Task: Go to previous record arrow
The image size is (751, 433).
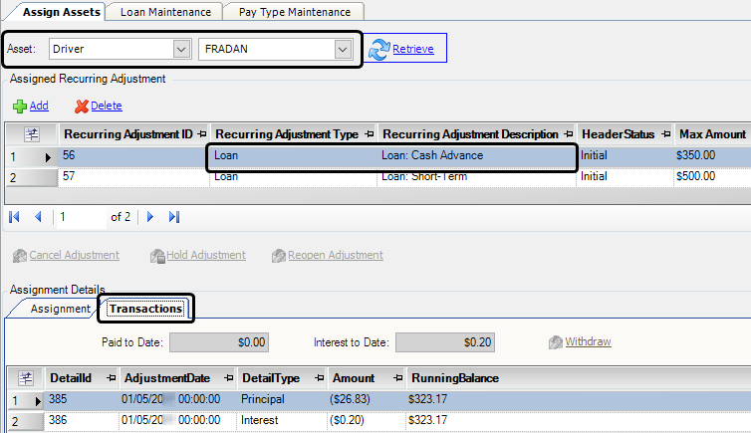Action: (x=38, y=217)
